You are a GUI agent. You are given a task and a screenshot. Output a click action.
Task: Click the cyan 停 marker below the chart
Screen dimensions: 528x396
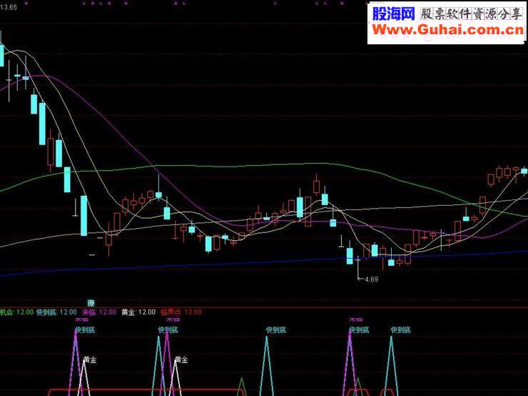pyautogui.click(x=91, y=302)
